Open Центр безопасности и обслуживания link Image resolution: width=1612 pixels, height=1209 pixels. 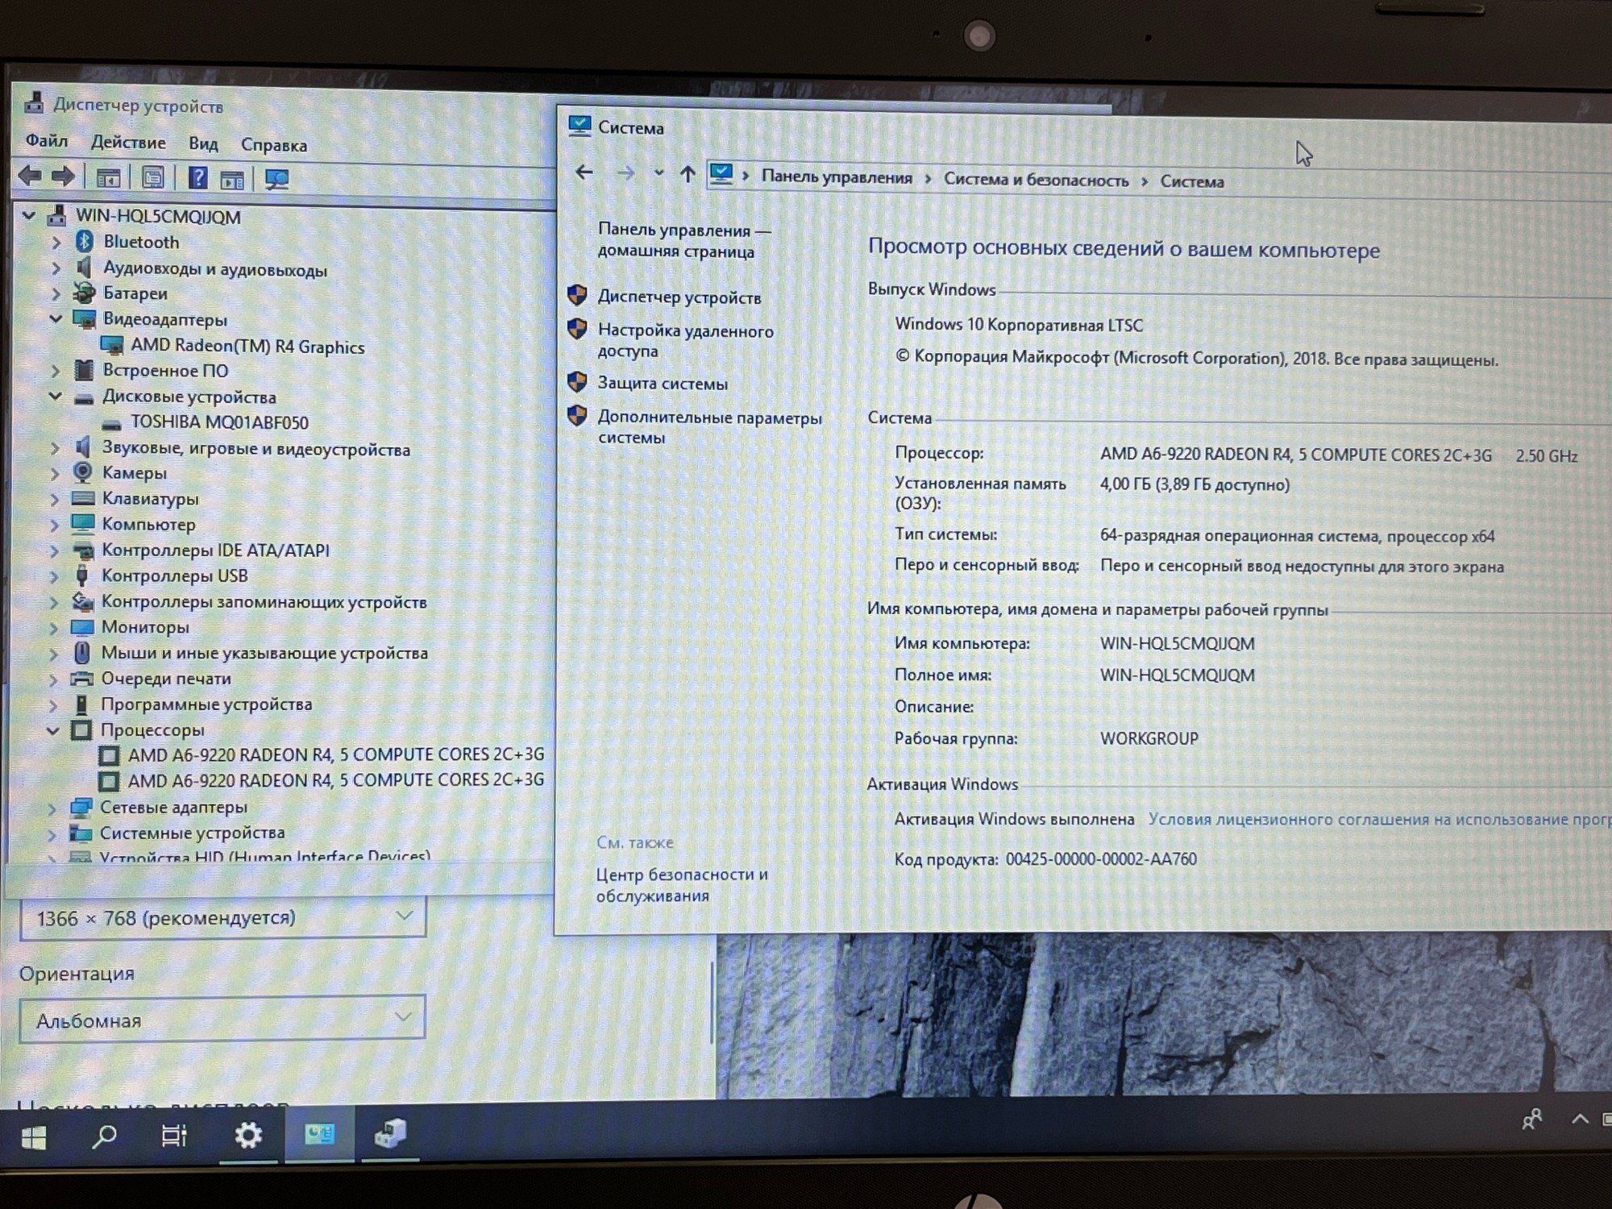(x=682, y=884)
